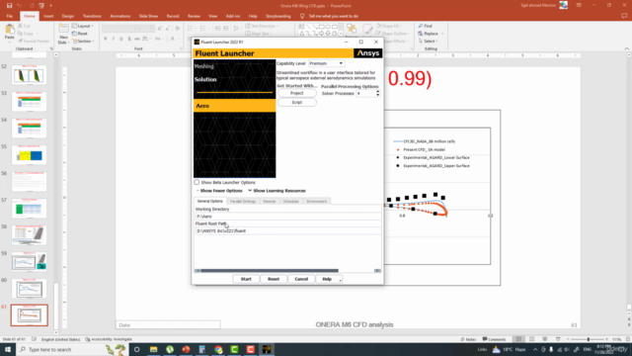The image size is (632, 356).
Task: Click the user account avatar in title bar
Action: tap(564, 5)
